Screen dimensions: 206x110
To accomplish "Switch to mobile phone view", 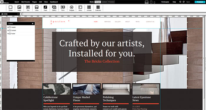I will [154, 2].
